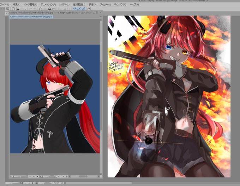
Task: Rotate main canvas left
Action: [55, 183]
